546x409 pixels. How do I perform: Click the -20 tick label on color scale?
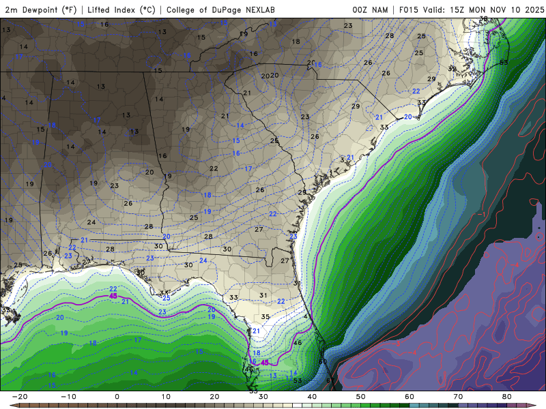(20, 397)
